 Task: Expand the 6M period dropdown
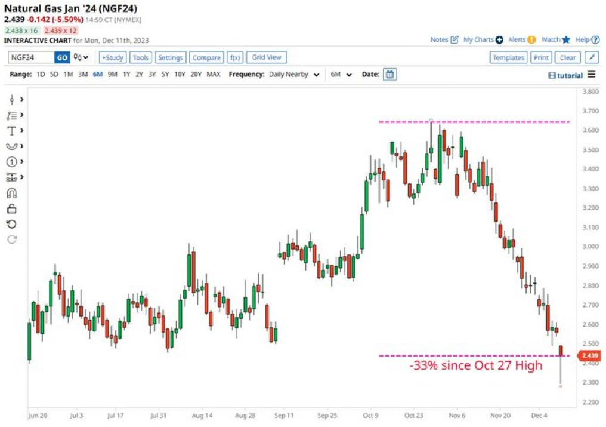342,75
